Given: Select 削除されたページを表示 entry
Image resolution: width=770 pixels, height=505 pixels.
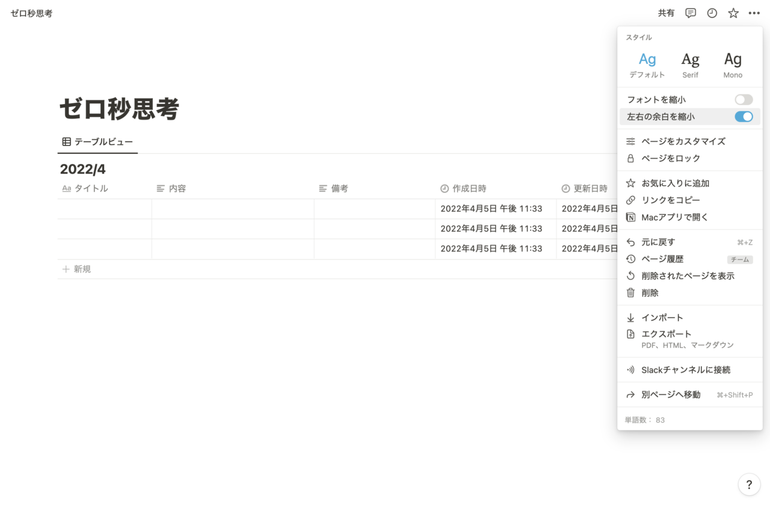Looking at the screenshot, I should click(x=690, y=275).
